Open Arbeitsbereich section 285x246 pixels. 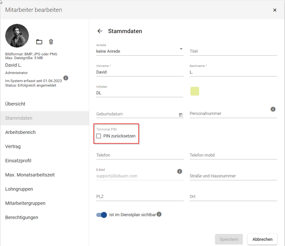tap(45, 132)
